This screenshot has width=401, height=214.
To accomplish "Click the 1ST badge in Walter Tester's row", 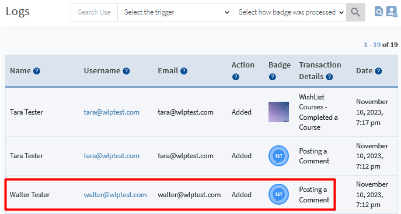I will (278, 194).
